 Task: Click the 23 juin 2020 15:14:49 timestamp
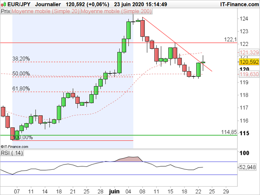pyautogui.click(x=140, y=4)
